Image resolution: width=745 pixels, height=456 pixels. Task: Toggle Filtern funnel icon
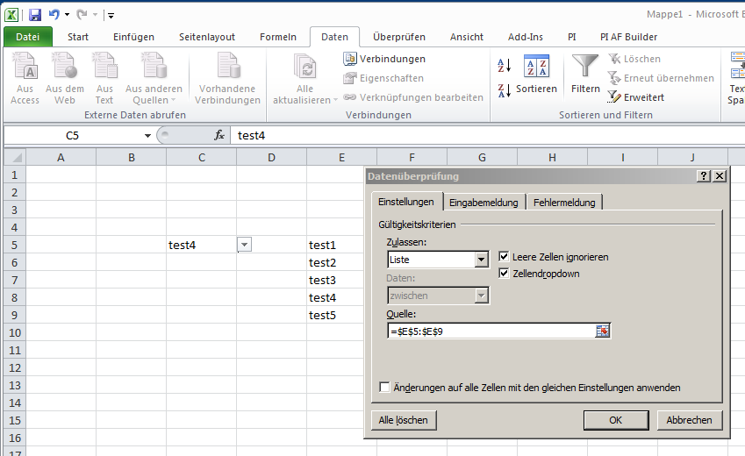coord(585,74)
